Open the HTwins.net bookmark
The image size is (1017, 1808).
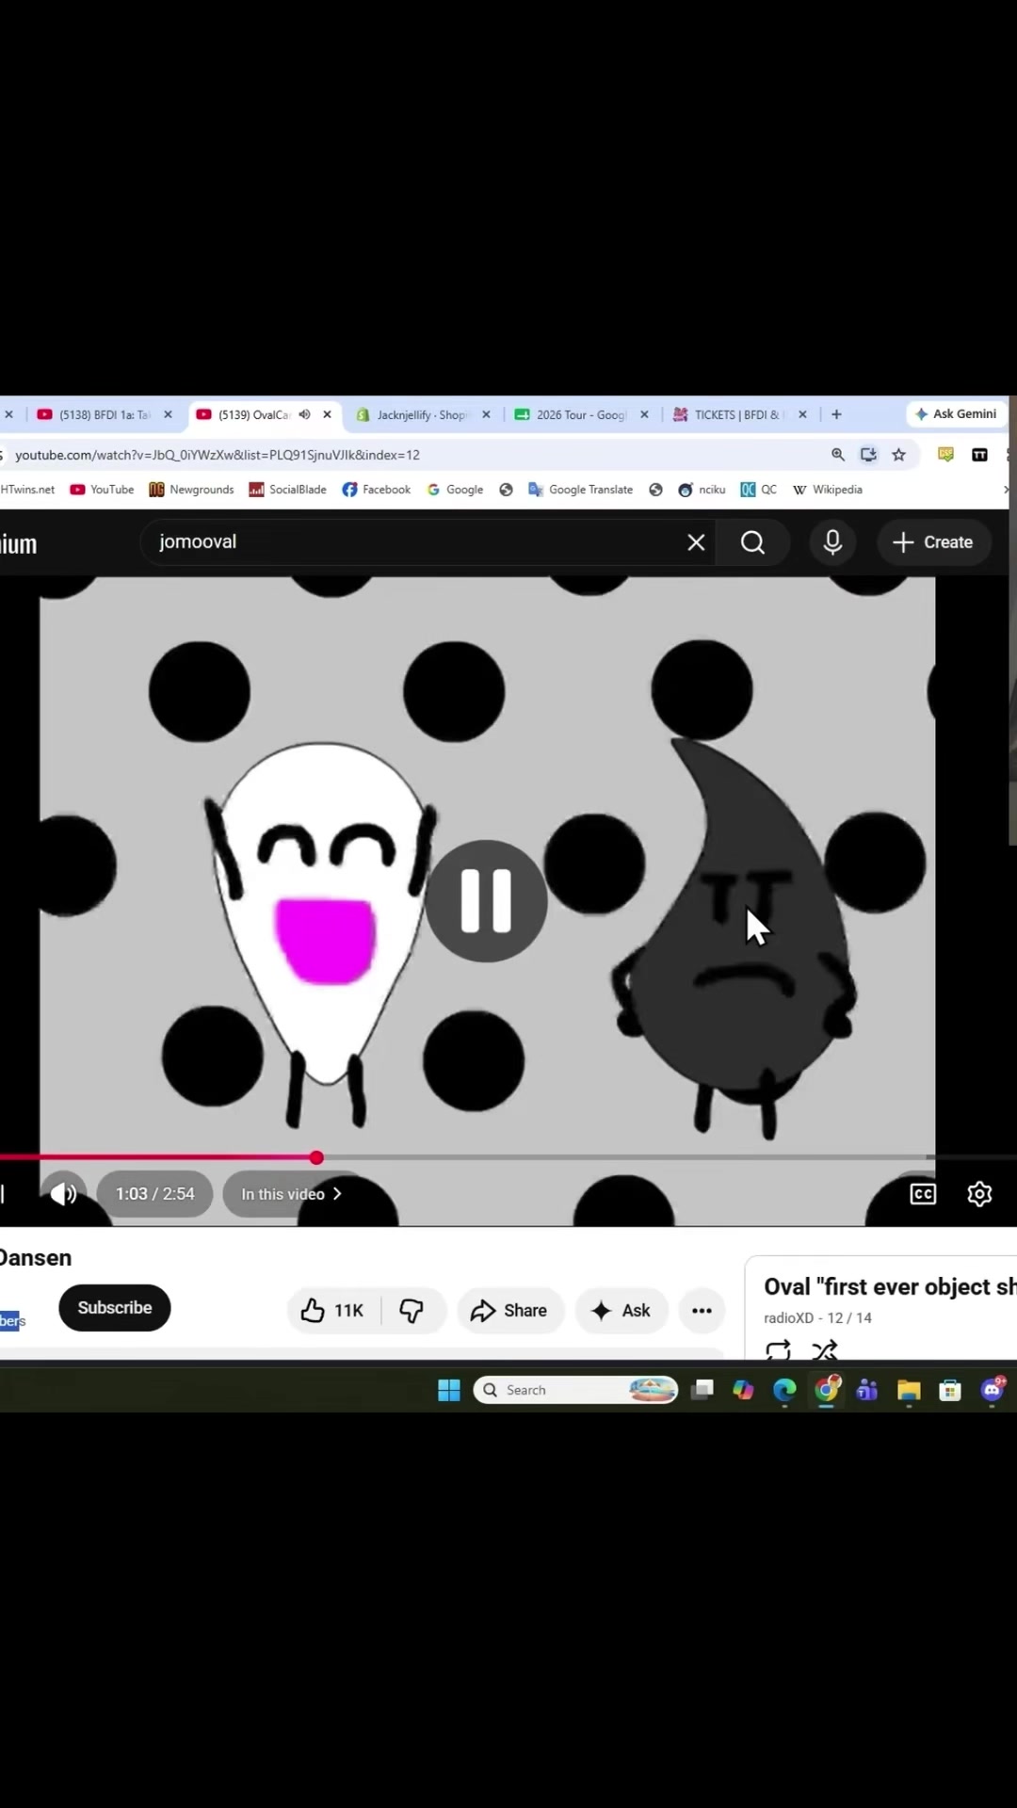point(27,490)
